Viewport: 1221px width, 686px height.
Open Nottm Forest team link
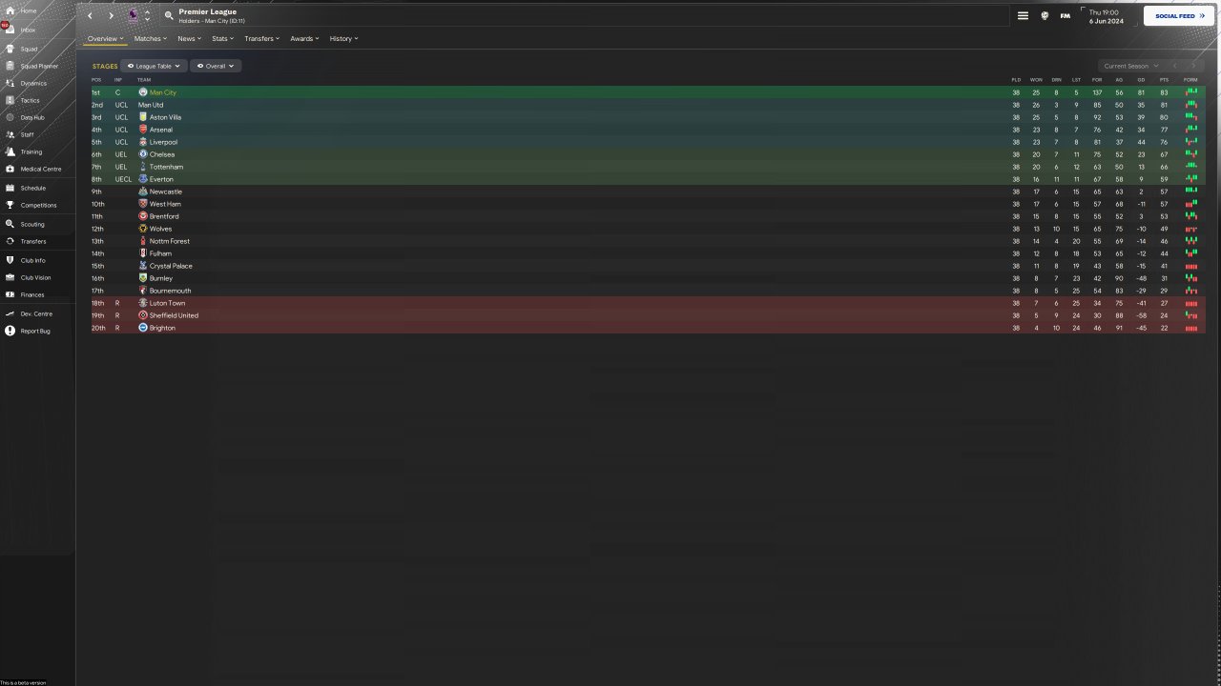[170, 241]
